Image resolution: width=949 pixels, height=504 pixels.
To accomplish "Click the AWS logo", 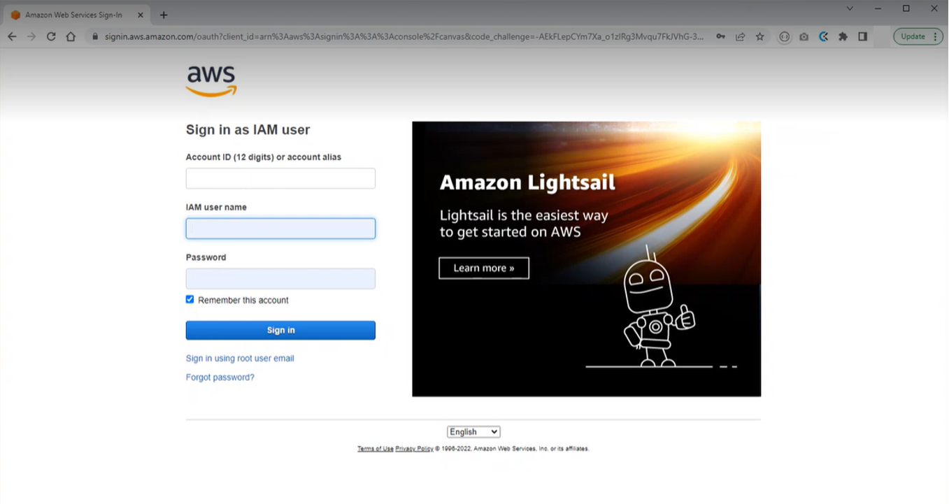I will (x=211, y=80).
